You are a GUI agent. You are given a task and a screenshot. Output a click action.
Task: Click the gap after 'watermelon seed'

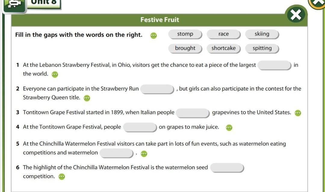(x=227, y=168)
